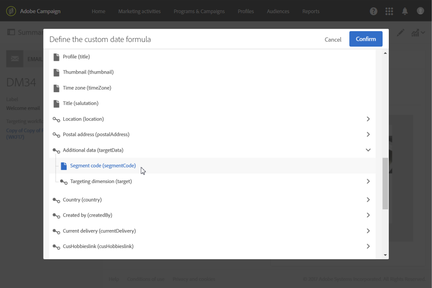Viewport: 432px width, 288px height.
Task: Open the help question mark icon
Action: 374,11
